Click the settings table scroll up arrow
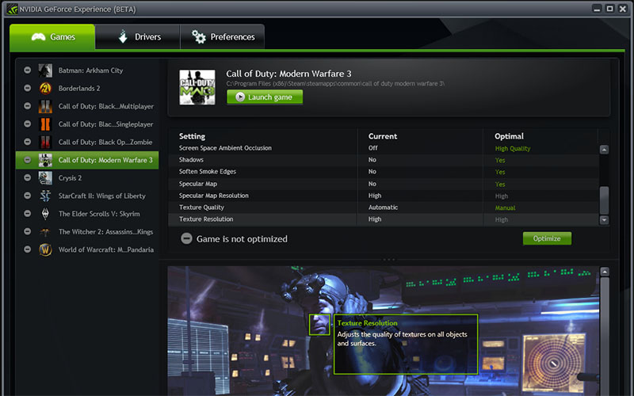The width and height of the screenshot is (634, 396). pos(604,150)
